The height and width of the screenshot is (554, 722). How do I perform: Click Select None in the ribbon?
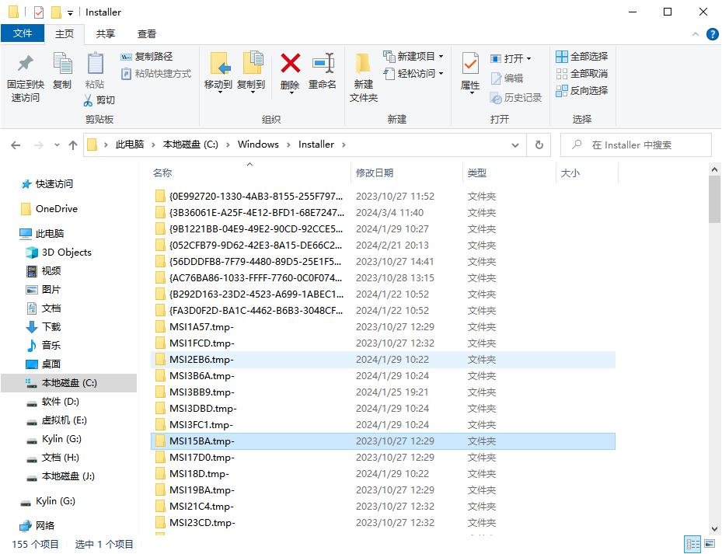coord(582,74)
